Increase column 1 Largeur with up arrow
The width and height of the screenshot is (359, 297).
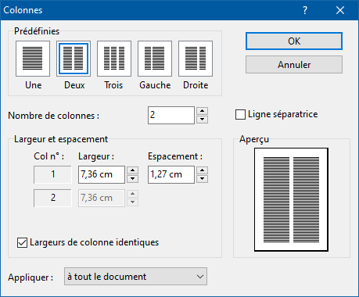[133, 170]
